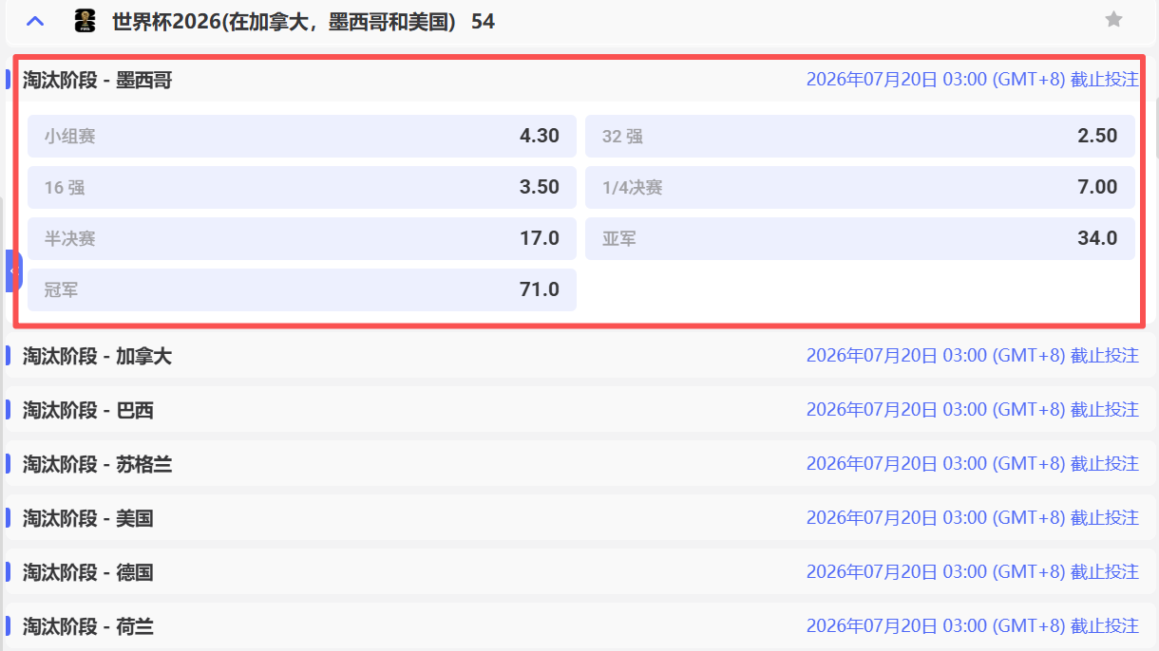Image resolution: width=1159 pixels, height=651 pixels.
Task: Click the 截止投注 link for 荷兰 row
Action: (x=1108, y=625)
